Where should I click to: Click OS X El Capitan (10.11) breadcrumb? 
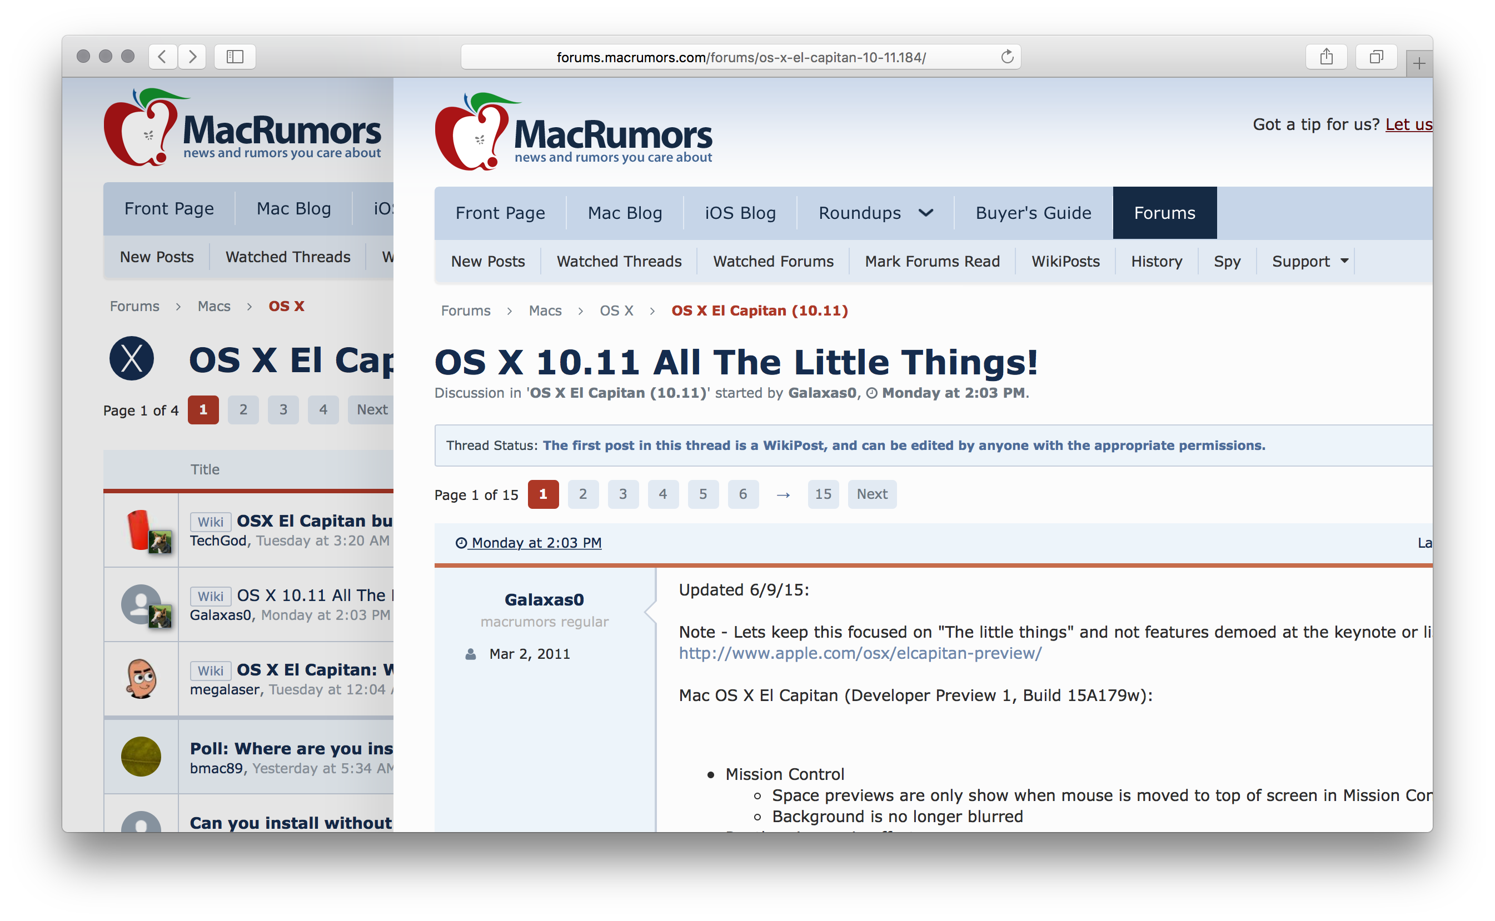759,311
